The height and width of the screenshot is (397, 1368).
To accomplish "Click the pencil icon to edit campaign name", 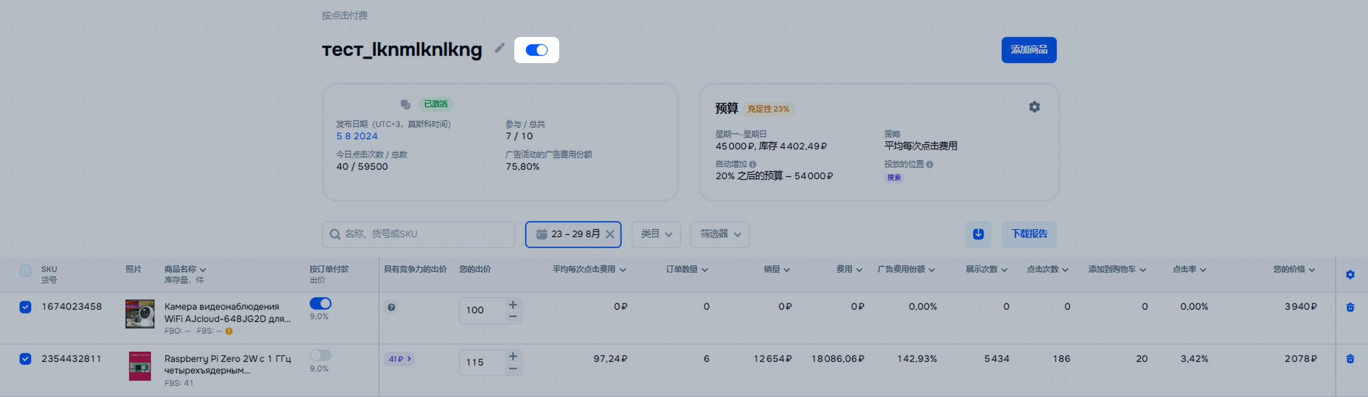I will [x=499, y=48].
